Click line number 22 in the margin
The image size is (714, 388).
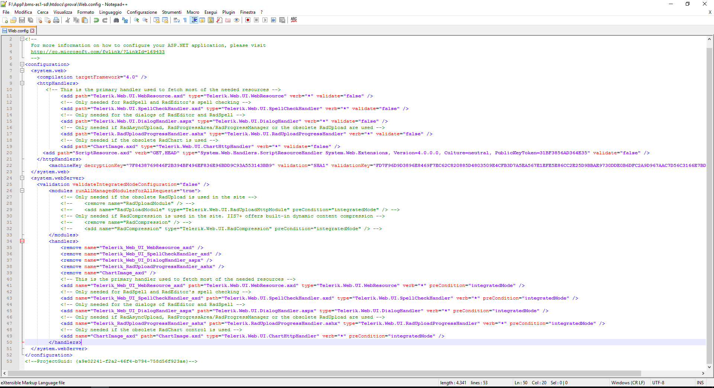pos(9,165)
